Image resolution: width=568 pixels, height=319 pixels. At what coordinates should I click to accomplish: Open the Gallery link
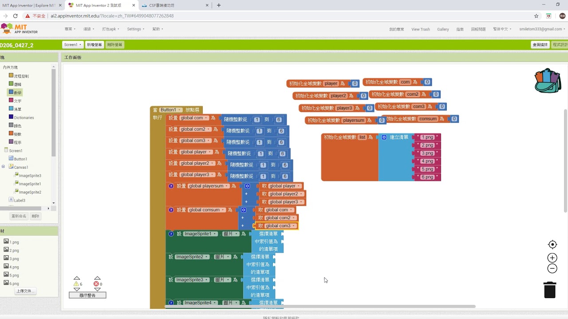[x=443, y=29]
